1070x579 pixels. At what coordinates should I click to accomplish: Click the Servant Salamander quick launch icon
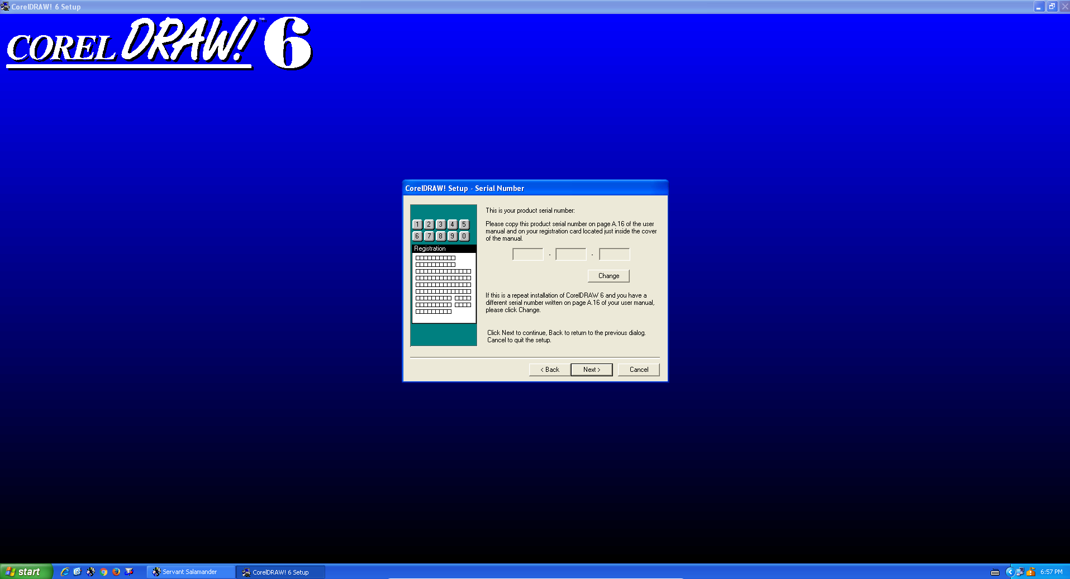click(91, 572)
